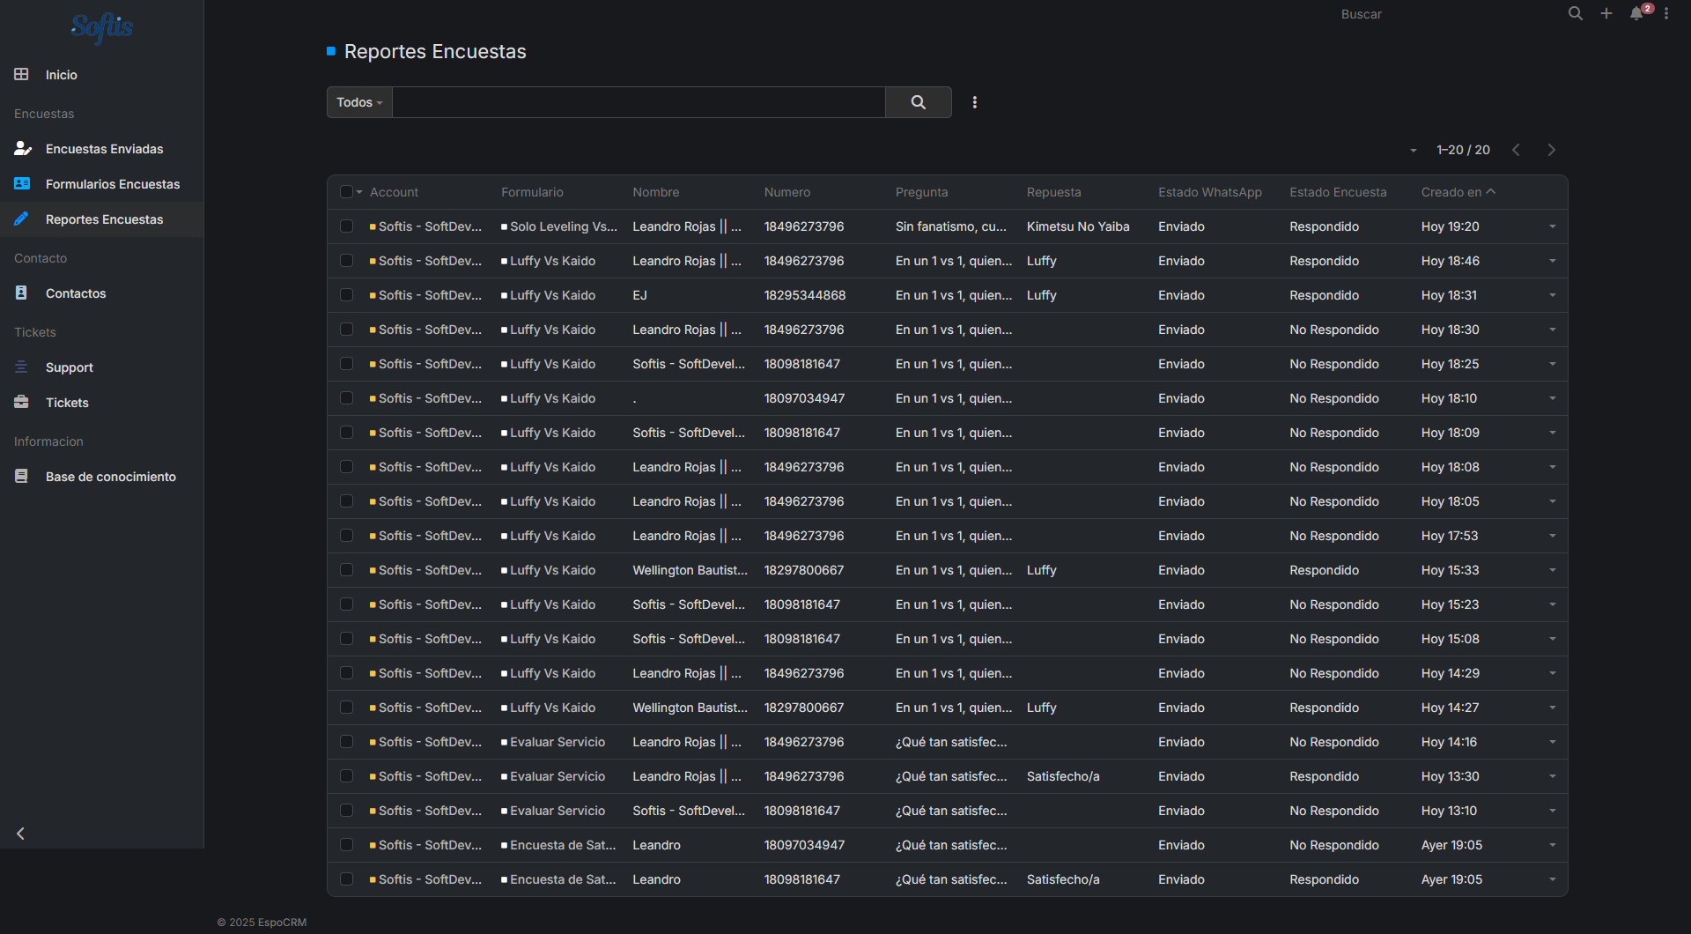Check row created Hoy 18:30
The width and height of the screenshot is (1691, 934).
[x=346, y=330]
